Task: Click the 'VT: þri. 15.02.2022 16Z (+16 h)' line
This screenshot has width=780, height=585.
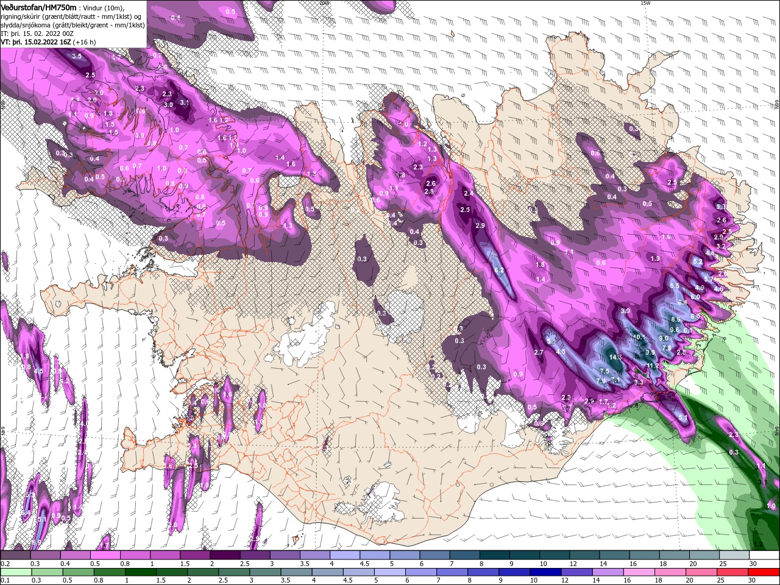Action: point(49,41)
